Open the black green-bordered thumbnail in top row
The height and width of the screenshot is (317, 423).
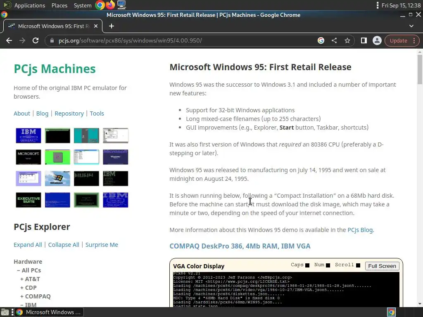point(57,135)
